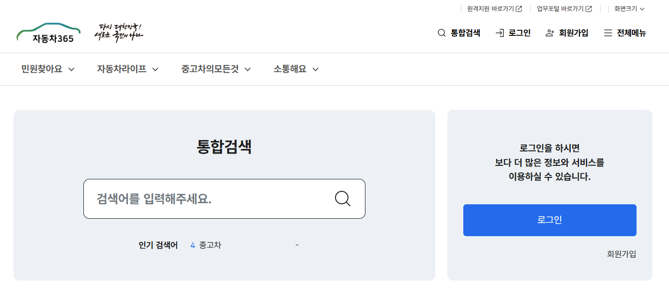
Task: Click inside the 검색어를 입력해주세요 search field
Action: point(200,198)
